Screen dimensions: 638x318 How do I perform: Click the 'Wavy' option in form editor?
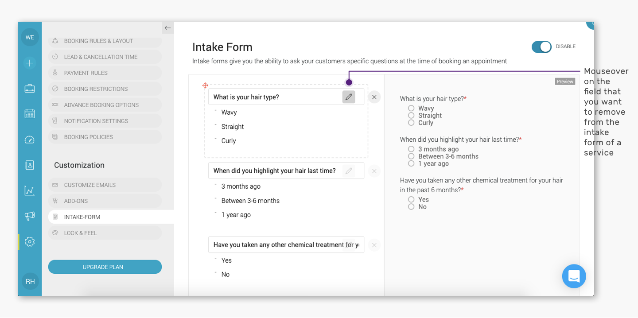229,112
